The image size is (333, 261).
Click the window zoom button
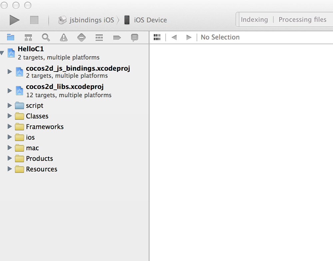point(28,5)
